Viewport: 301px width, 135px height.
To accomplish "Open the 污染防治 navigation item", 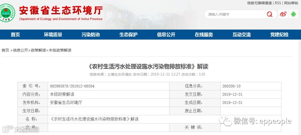I will pyautogui.click(x=91, y=35).
